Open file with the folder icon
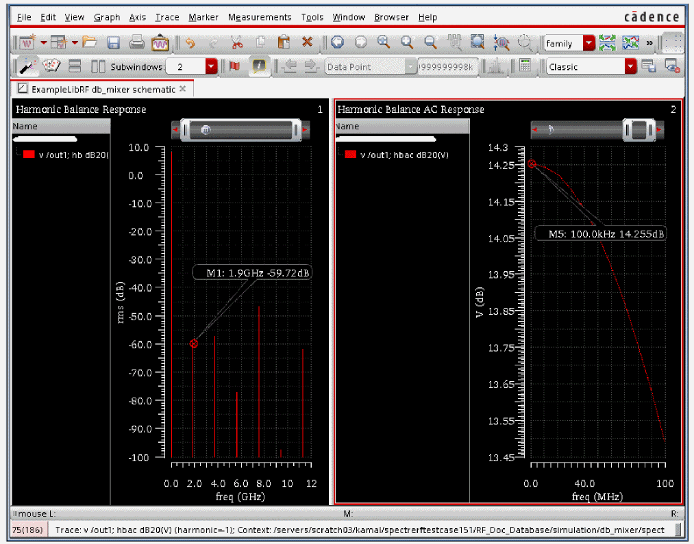 90,42
